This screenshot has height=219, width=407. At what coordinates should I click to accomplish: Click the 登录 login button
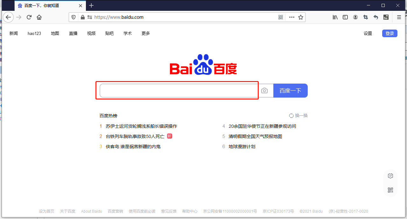(x=390, y=33)
